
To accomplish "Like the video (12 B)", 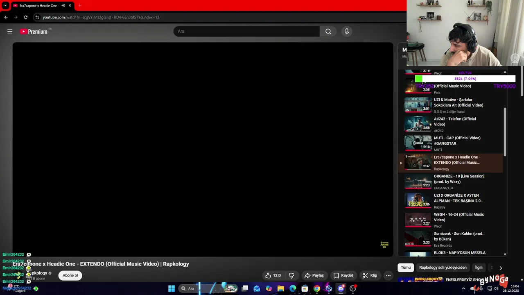I will pyautogui.click(x=273, y=275).
